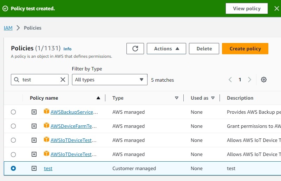Expand the first AWSIoTDeviceTest row details
The image size is (281, 181).
click(34, 140)
